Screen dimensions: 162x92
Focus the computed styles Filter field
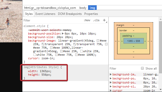124,69
